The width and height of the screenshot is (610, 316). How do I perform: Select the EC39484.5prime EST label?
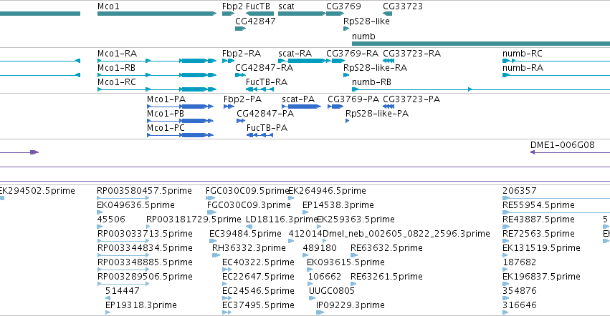pos(245,233)
